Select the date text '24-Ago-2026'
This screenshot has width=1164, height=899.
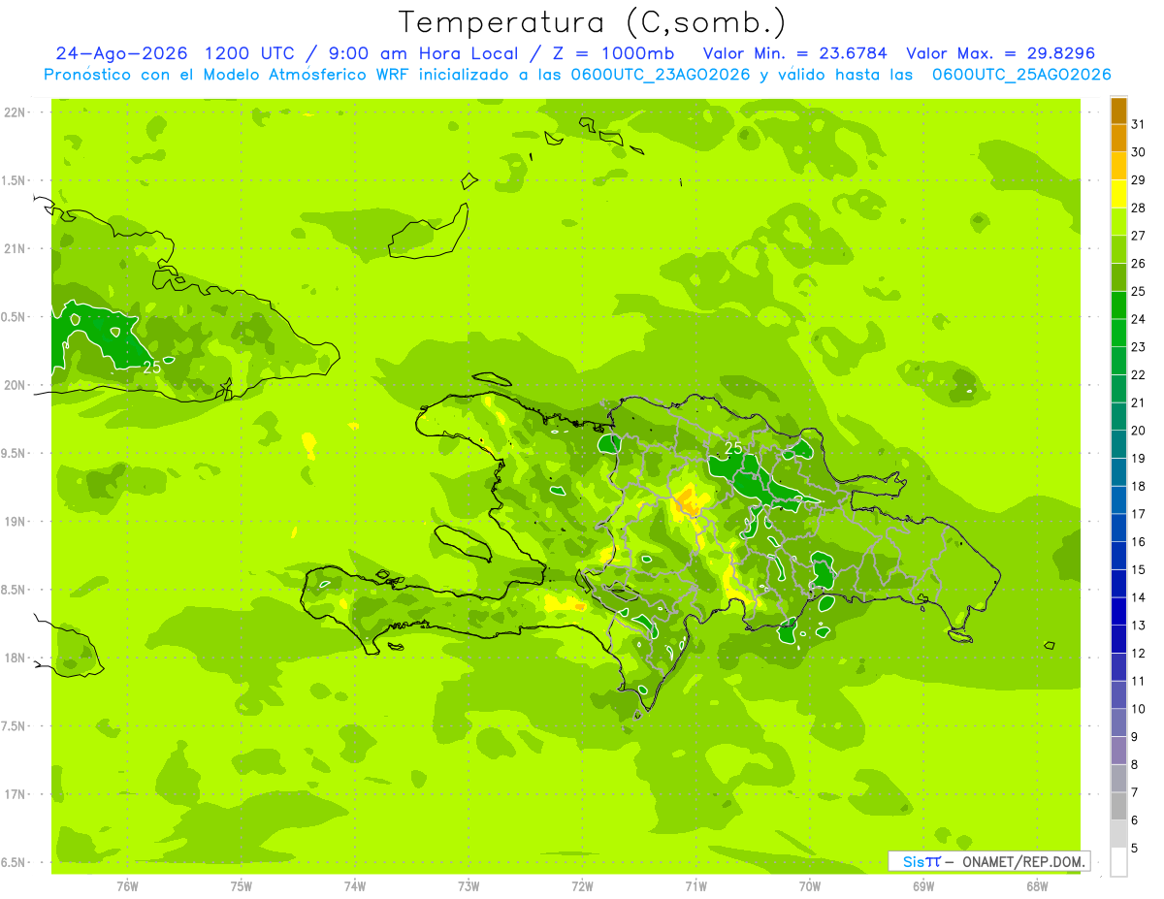119,53
